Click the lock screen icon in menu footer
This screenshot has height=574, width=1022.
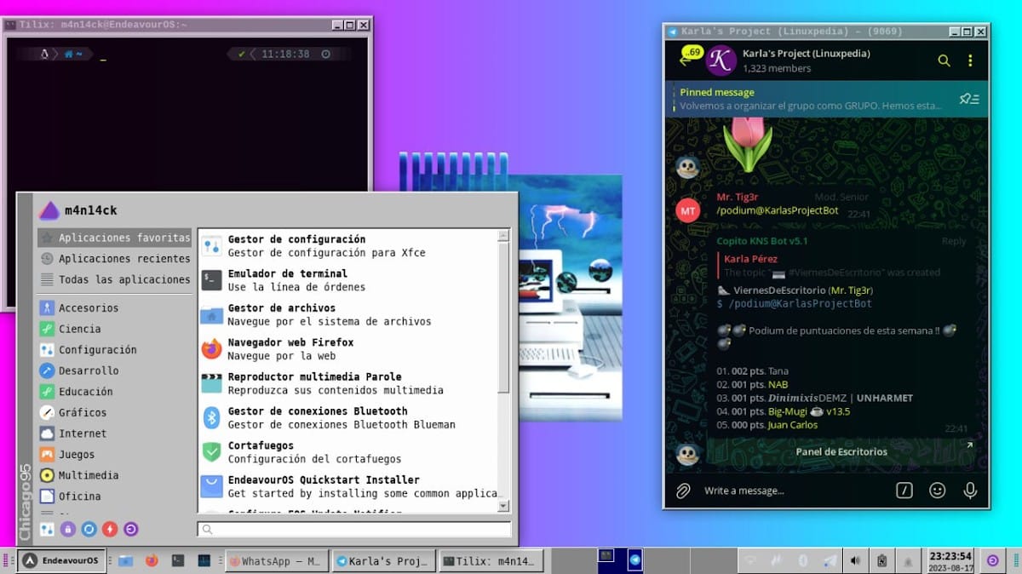click(68, 529)
